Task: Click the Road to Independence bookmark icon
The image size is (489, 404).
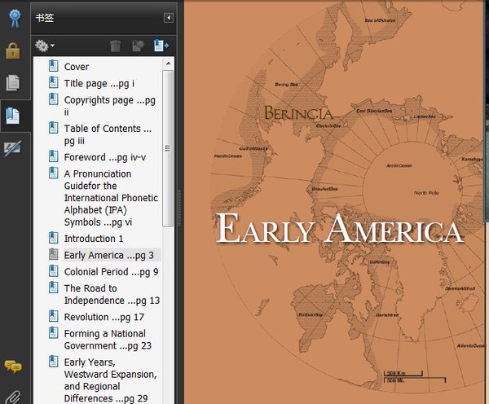Action: tap(54, 287)
